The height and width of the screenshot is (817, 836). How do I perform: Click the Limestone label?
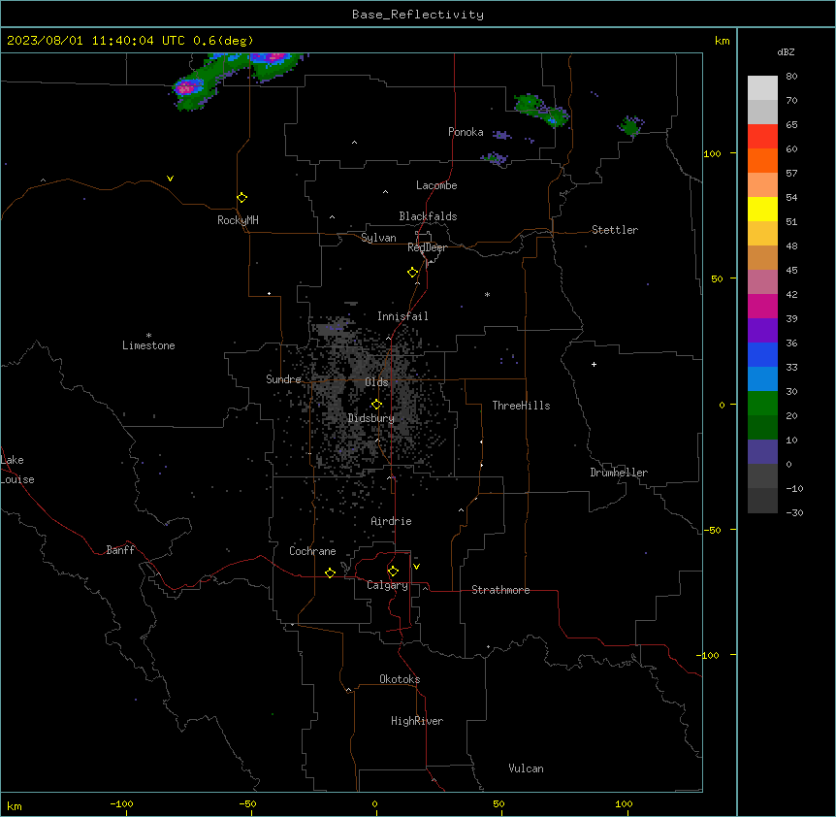148,345
